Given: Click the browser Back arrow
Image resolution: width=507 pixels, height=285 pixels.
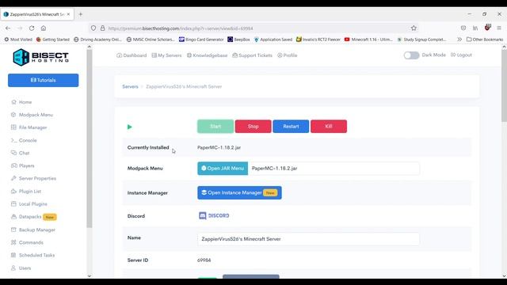Looking at the screenshot, I should pos(8,28).
